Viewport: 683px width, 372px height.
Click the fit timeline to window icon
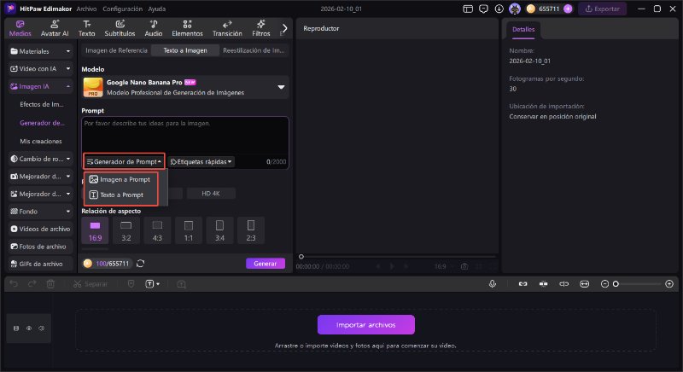click(x=584, y=284)
